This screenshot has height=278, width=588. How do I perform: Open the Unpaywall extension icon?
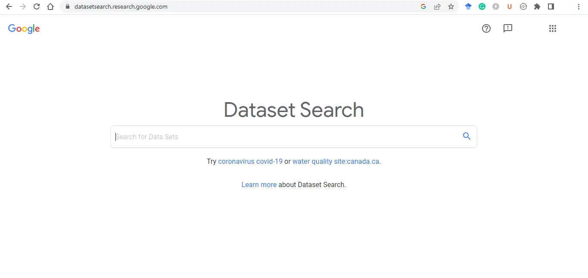click(510, 6)
